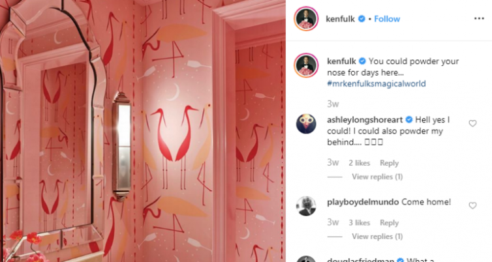
Task: Follow the kenfulk account
Action: click(x=387, y=19)
